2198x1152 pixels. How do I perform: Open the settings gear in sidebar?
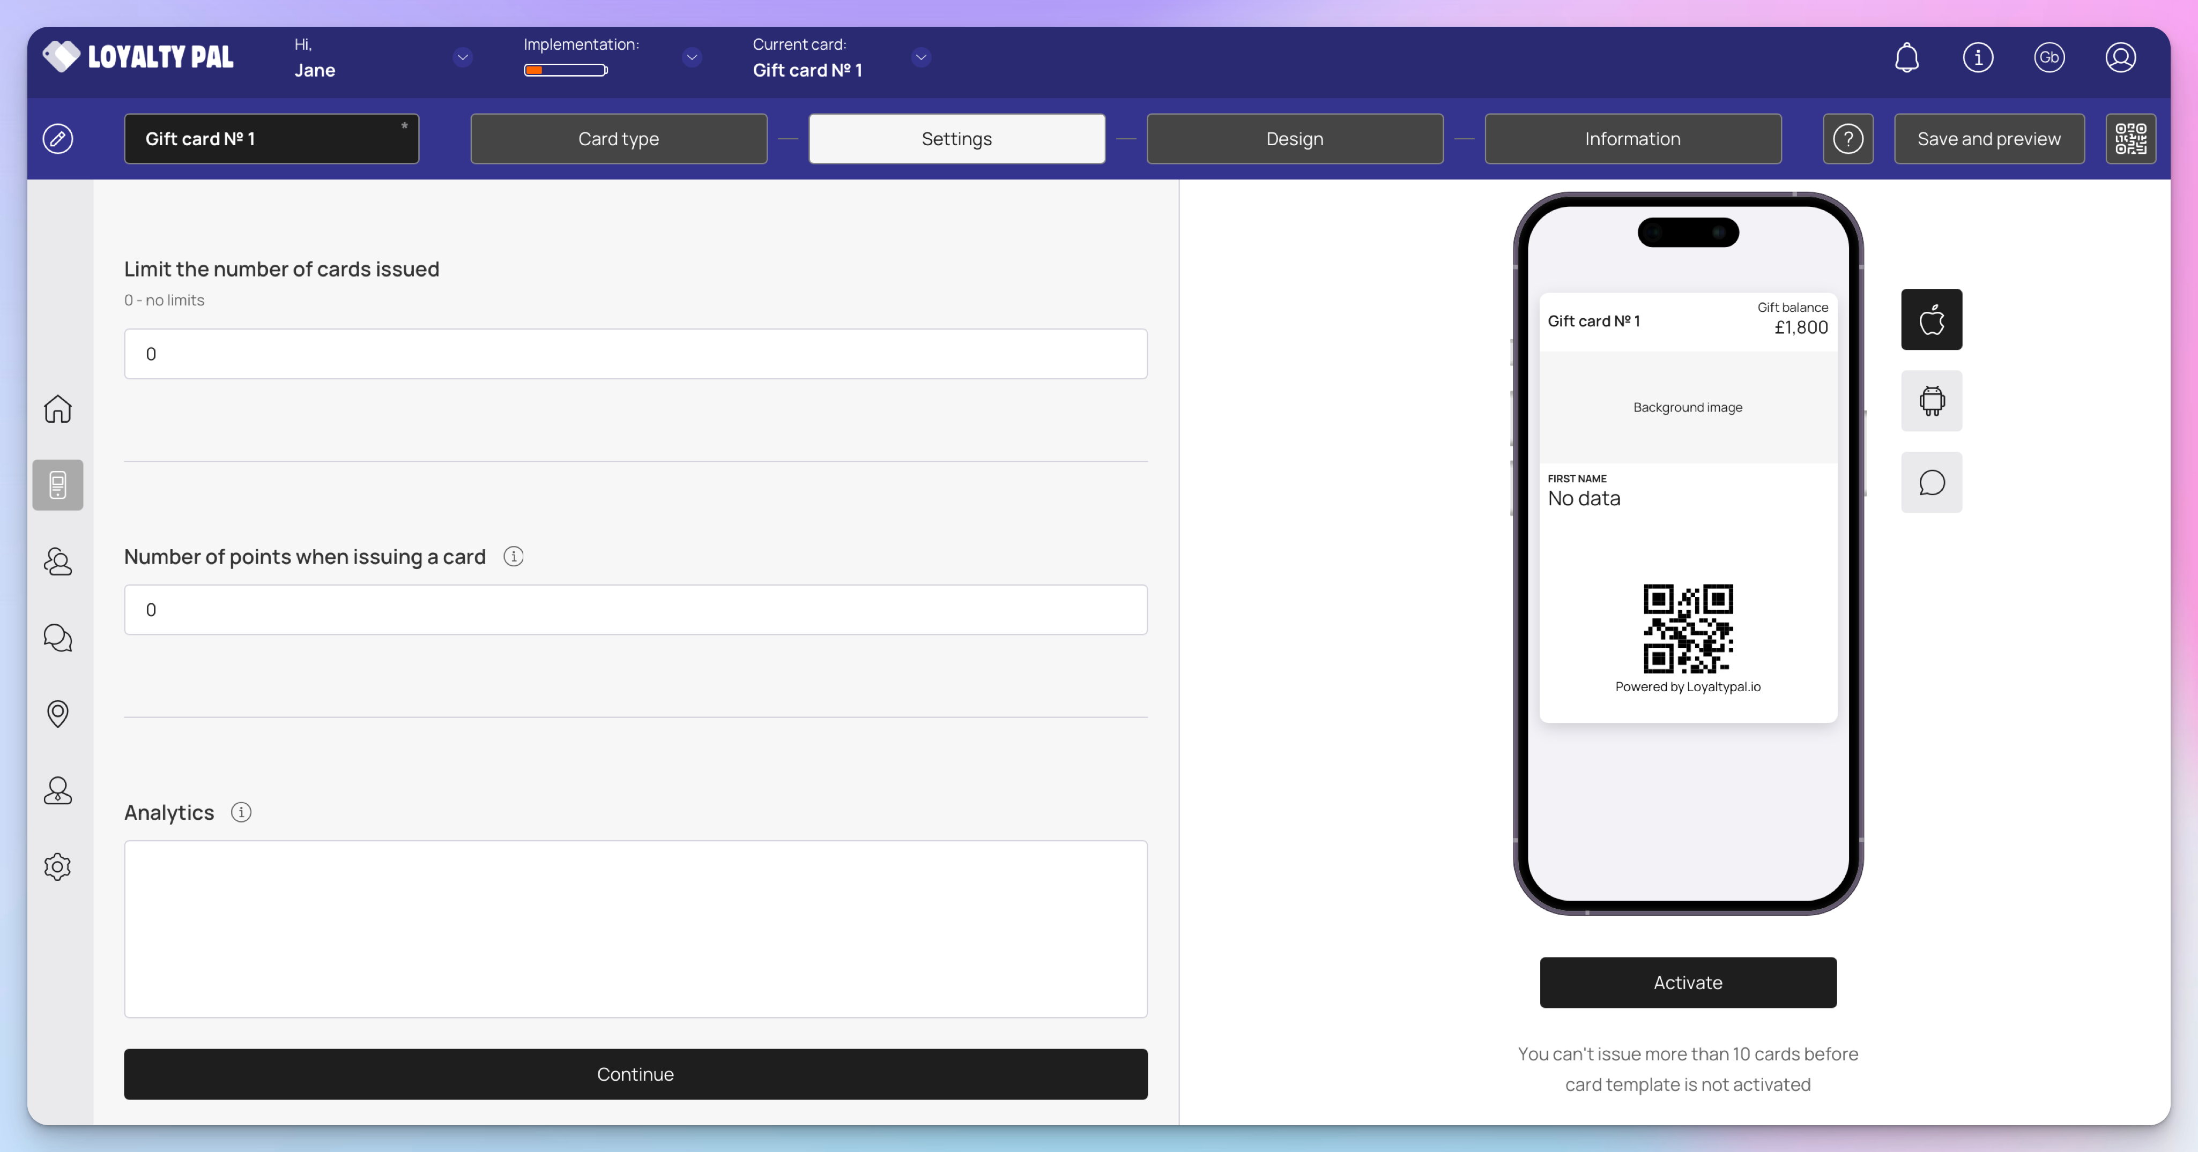pyautogui.click(x=57, y=866)
